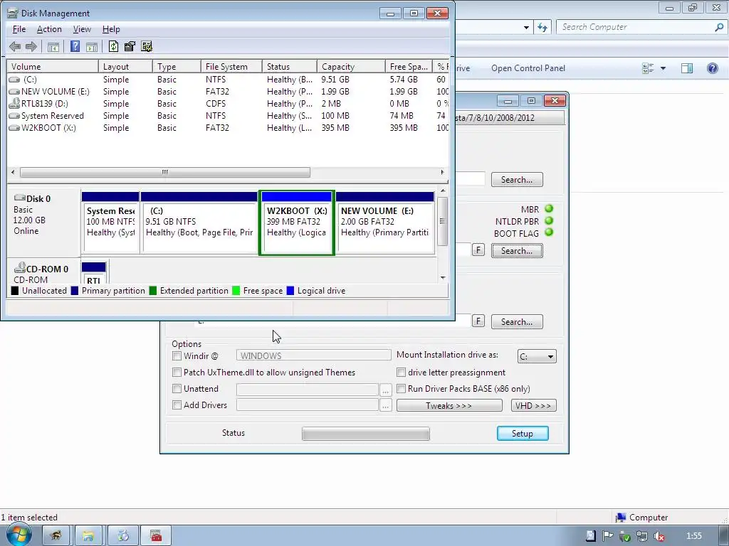This screenshot has height=546, width=729.
Task: Open Explorer help with the blue question icon
Action: point(712,68)
